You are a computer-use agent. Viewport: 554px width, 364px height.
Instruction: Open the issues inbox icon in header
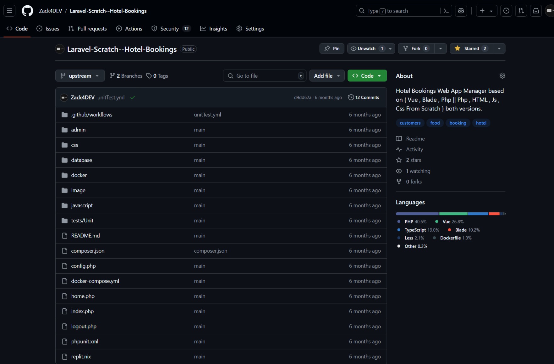coord(506,11)
